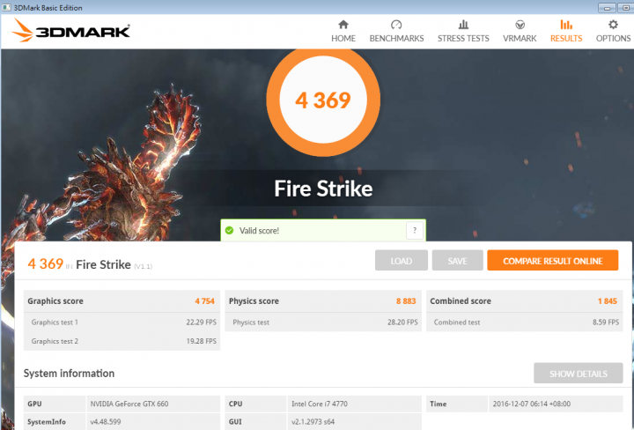Open the OPTIONS tab label

point(613,39)
